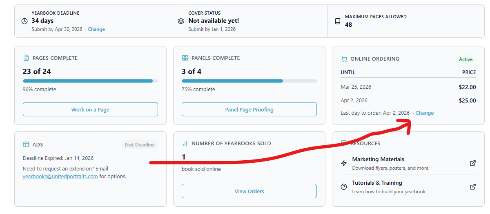Click the document icon in Pages Complete
Screen dimensions: 490x214
(x=26, y=58)
